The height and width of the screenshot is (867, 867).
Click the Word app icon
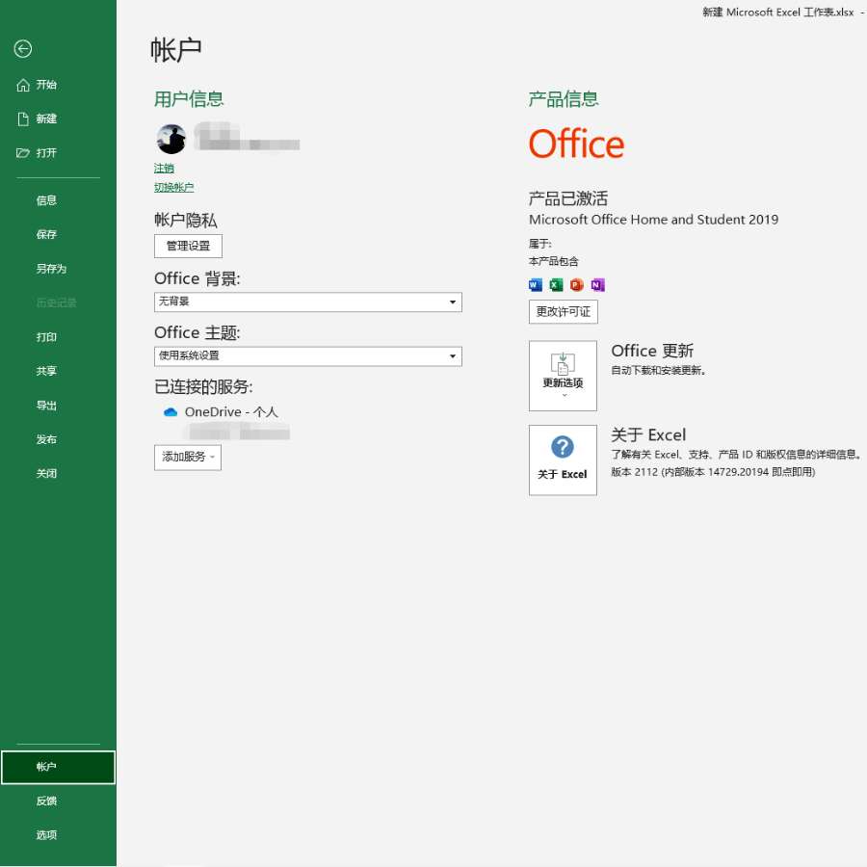coord(536,285)
